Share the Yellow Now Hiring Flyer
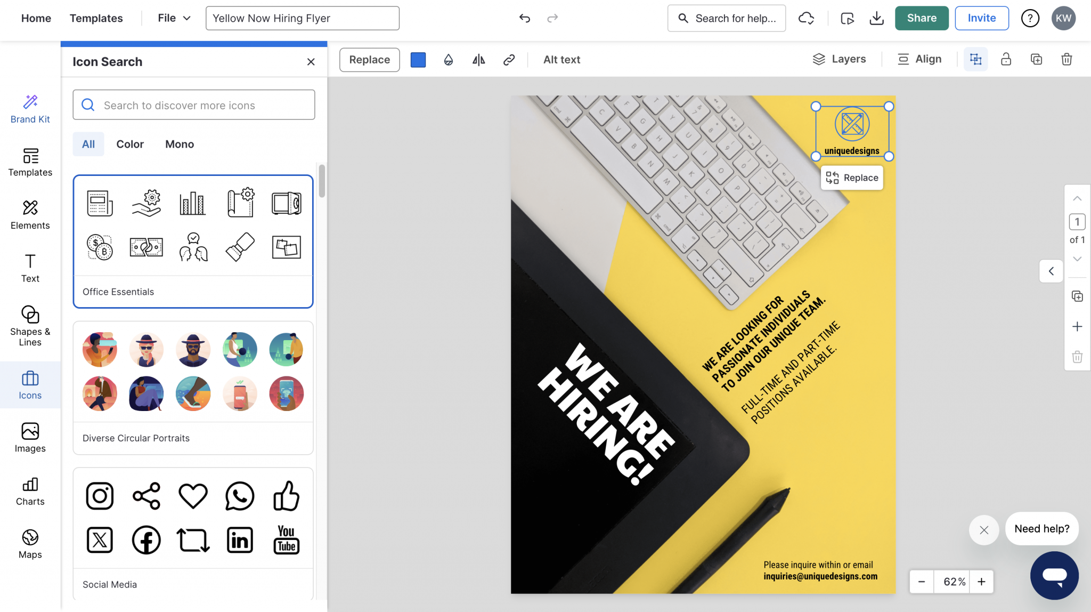This screenshot has height=612, width=1091. pos(921,18)
